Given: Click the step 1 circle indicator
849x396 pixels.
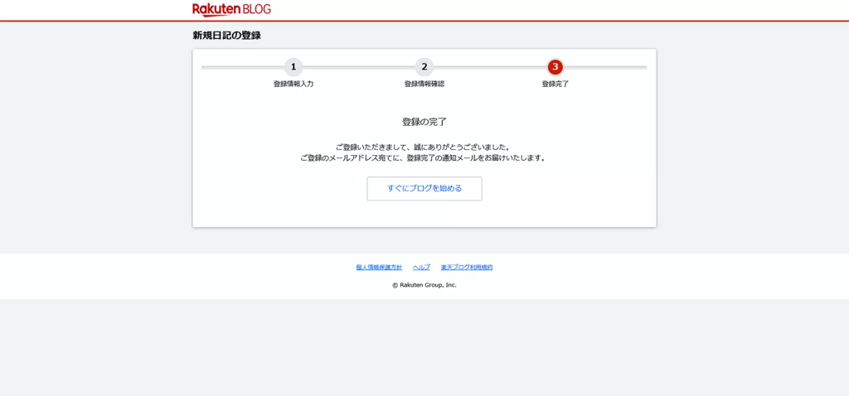Looking at the screenshot, I should click(x=294, y=67).
